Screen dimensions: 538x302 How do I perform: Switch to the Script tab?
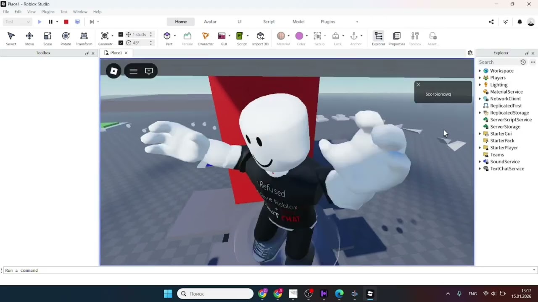click(x=269, y=22)
